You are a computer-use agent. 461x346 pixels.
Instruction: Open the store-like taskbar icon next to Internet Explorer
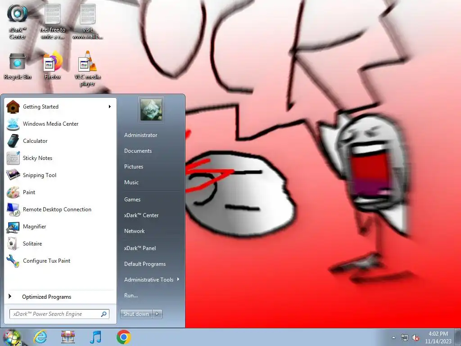68,337
